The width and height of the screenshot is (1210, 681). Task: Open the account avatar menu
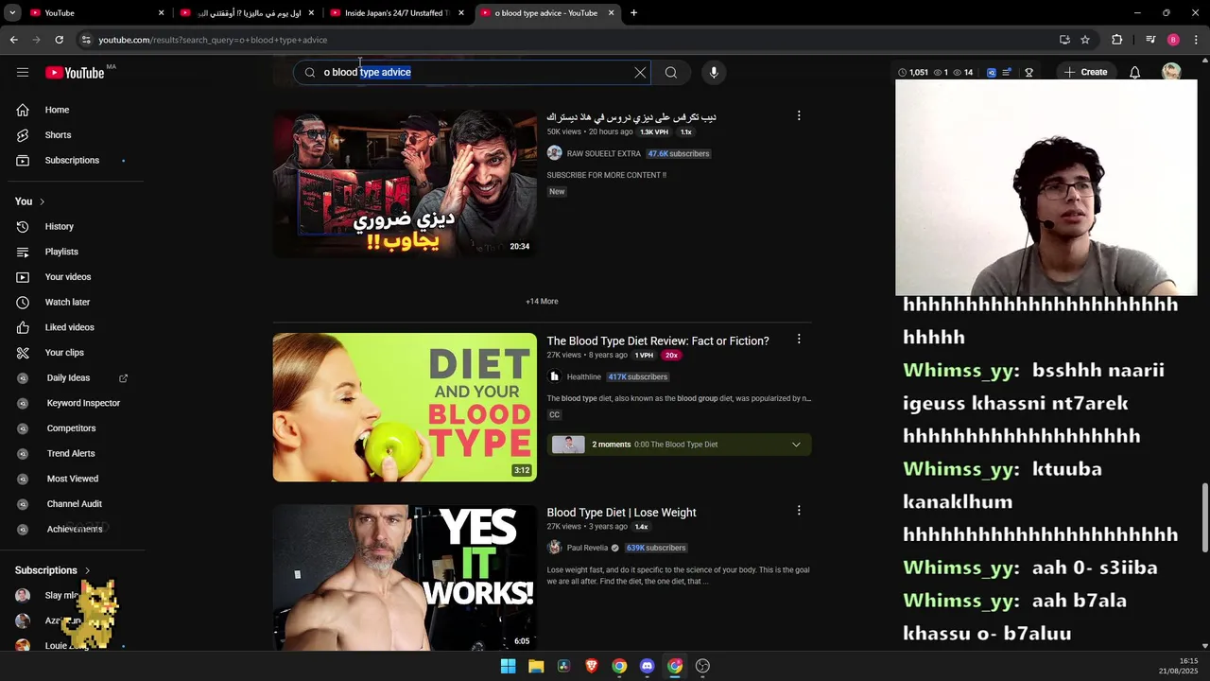[1171, 72]
